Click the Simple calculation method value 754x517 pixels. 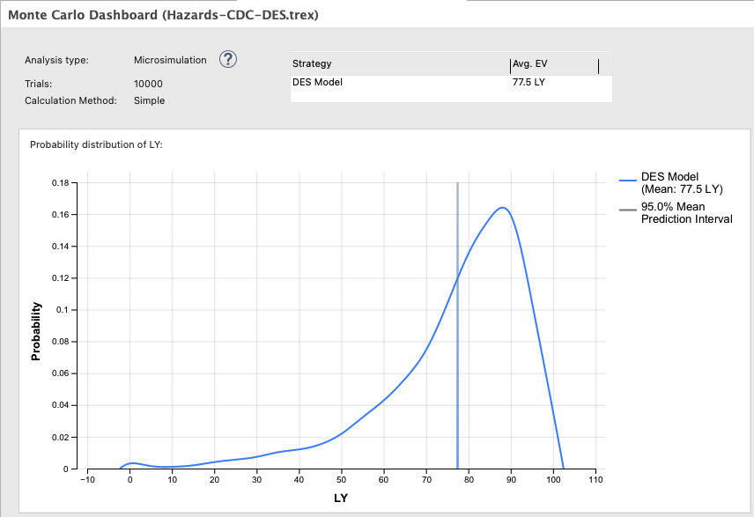(x=149, y=100)
